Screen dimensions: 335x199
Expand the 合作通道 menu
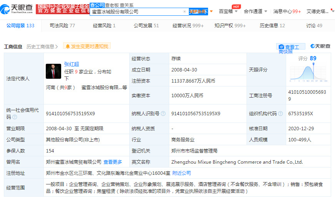point(255,12)
